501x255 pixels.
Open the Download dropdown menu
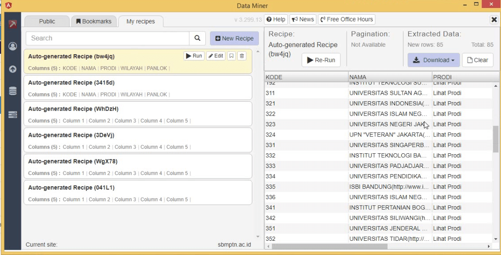433,60
